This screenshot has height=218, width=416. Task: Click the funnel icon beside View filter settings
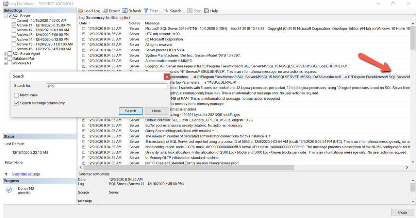coord(6,174)
